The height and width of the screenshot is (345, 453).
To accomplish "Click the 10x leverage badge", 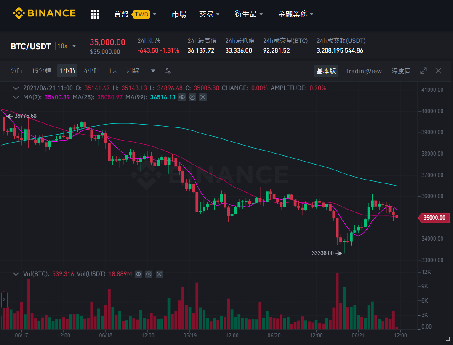I will [62, 46].
